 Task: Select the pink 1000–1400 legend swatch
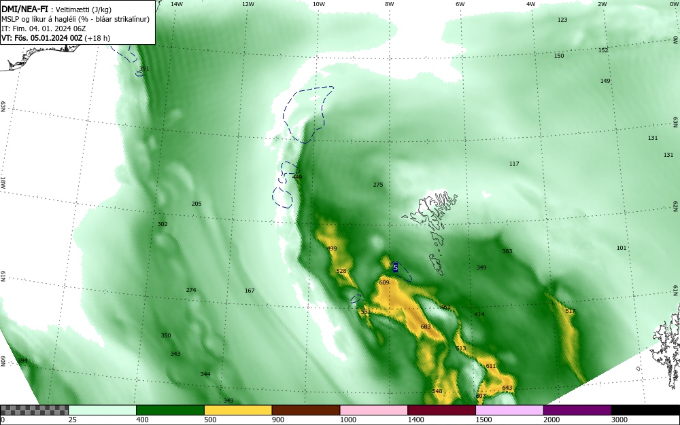[374, 410]
